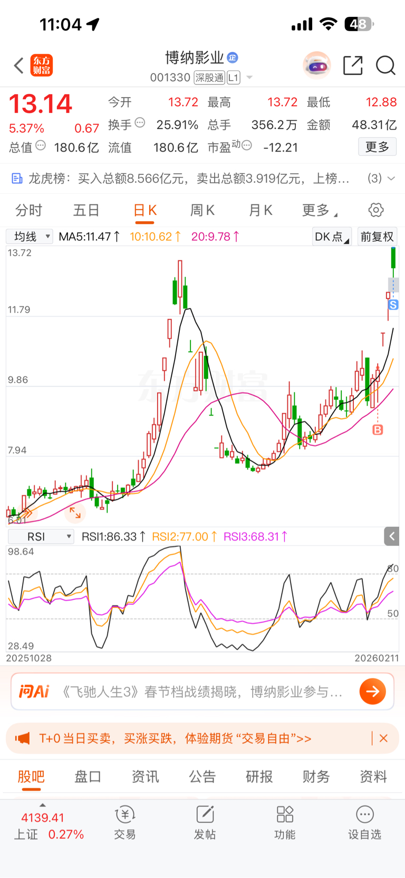
Task: Tap the back arrow icon
Action: coord(19,66)
